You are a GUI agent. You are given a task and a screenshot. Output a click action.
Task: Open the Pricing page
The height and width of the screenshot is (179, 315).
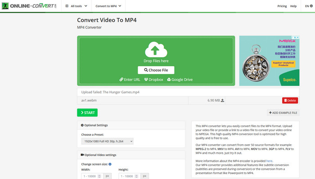tap(282, 6)
